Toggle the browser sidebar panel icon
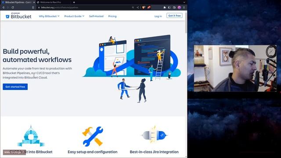 169,7
